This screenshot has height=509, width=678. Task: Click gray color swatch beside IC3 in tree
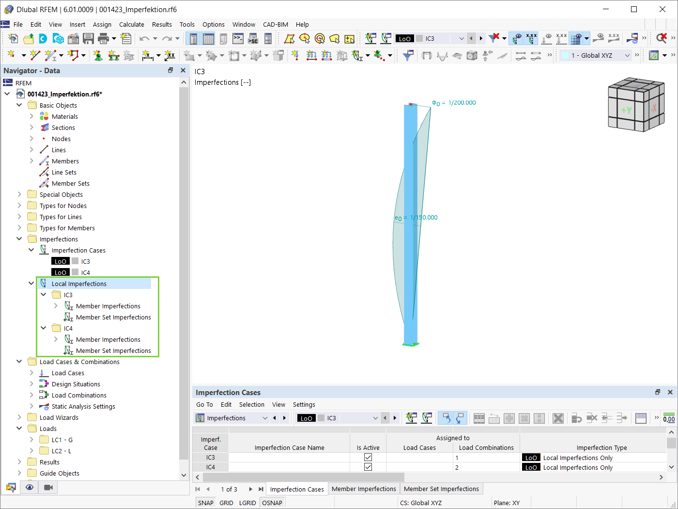point(75,261)
